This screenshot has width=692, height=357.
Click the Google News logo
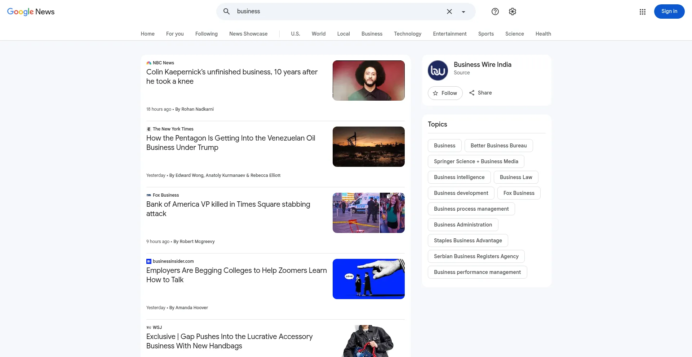click(31, 12)
